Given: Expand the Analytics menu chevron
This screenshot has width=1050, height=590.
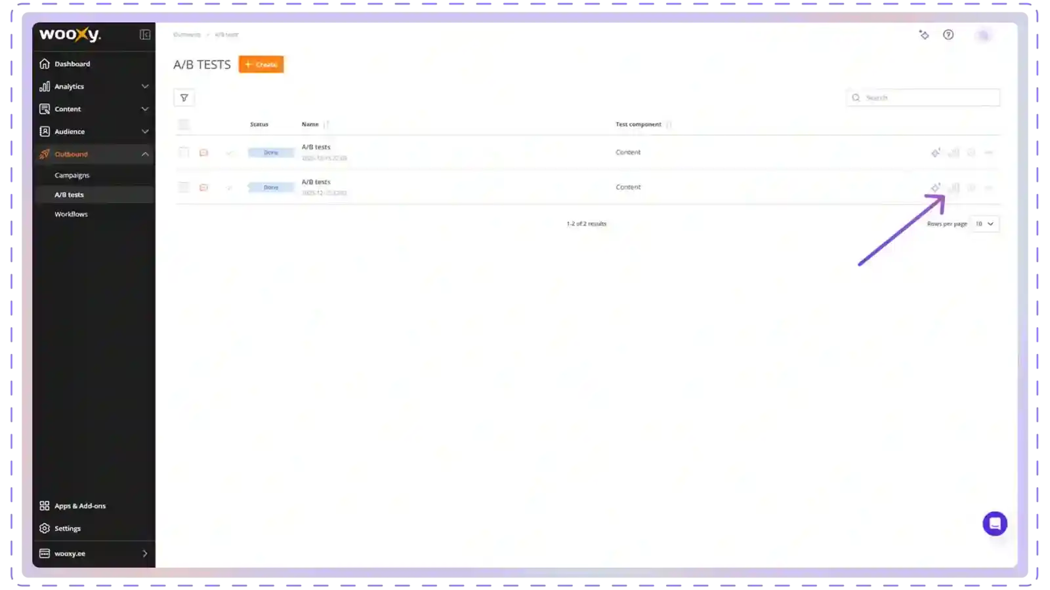Looking at the screenshot, I should point(145,87).
